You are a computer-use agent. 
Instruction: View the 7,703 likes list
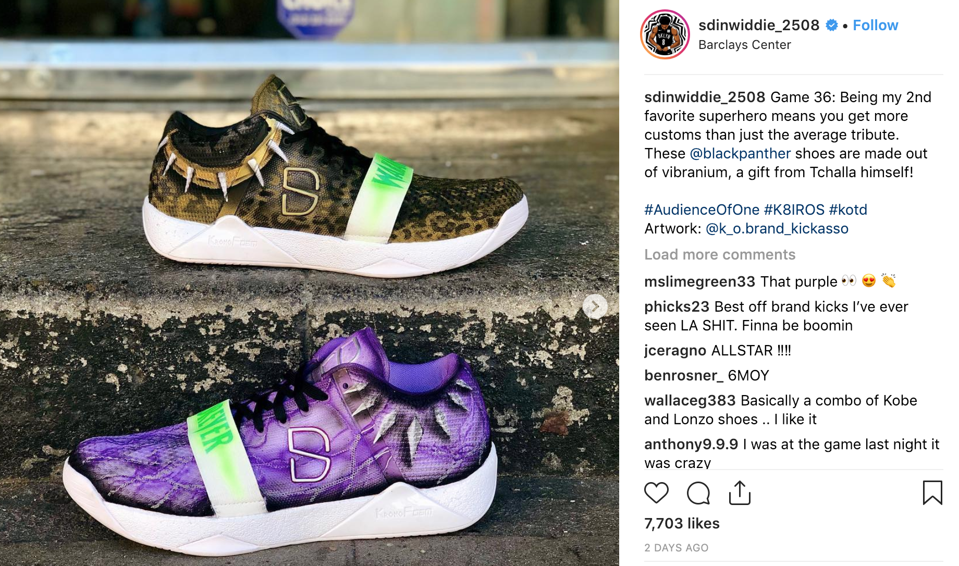(682, 523)
